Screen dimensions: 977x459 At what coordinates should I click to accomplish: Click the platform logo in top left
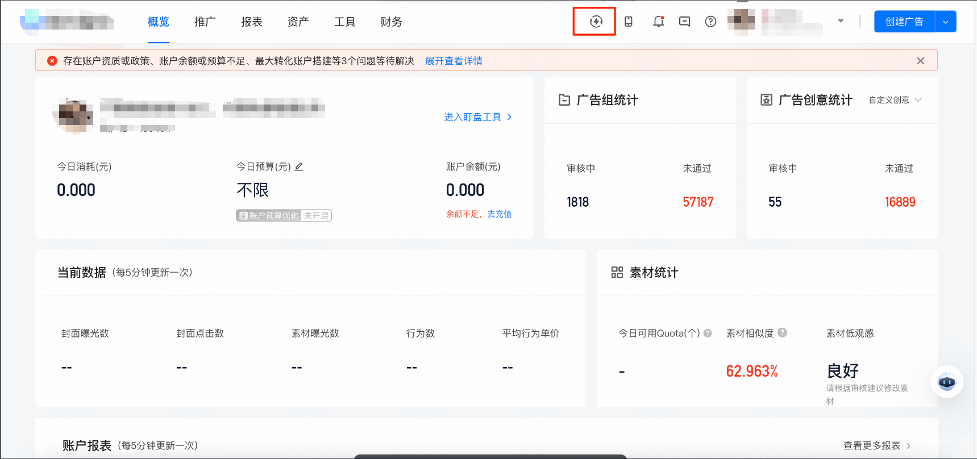[67, 22]
